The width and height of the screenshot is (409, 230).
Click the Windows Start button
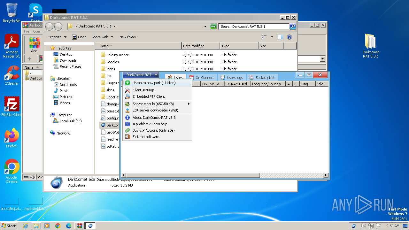(x=9, y=226)
